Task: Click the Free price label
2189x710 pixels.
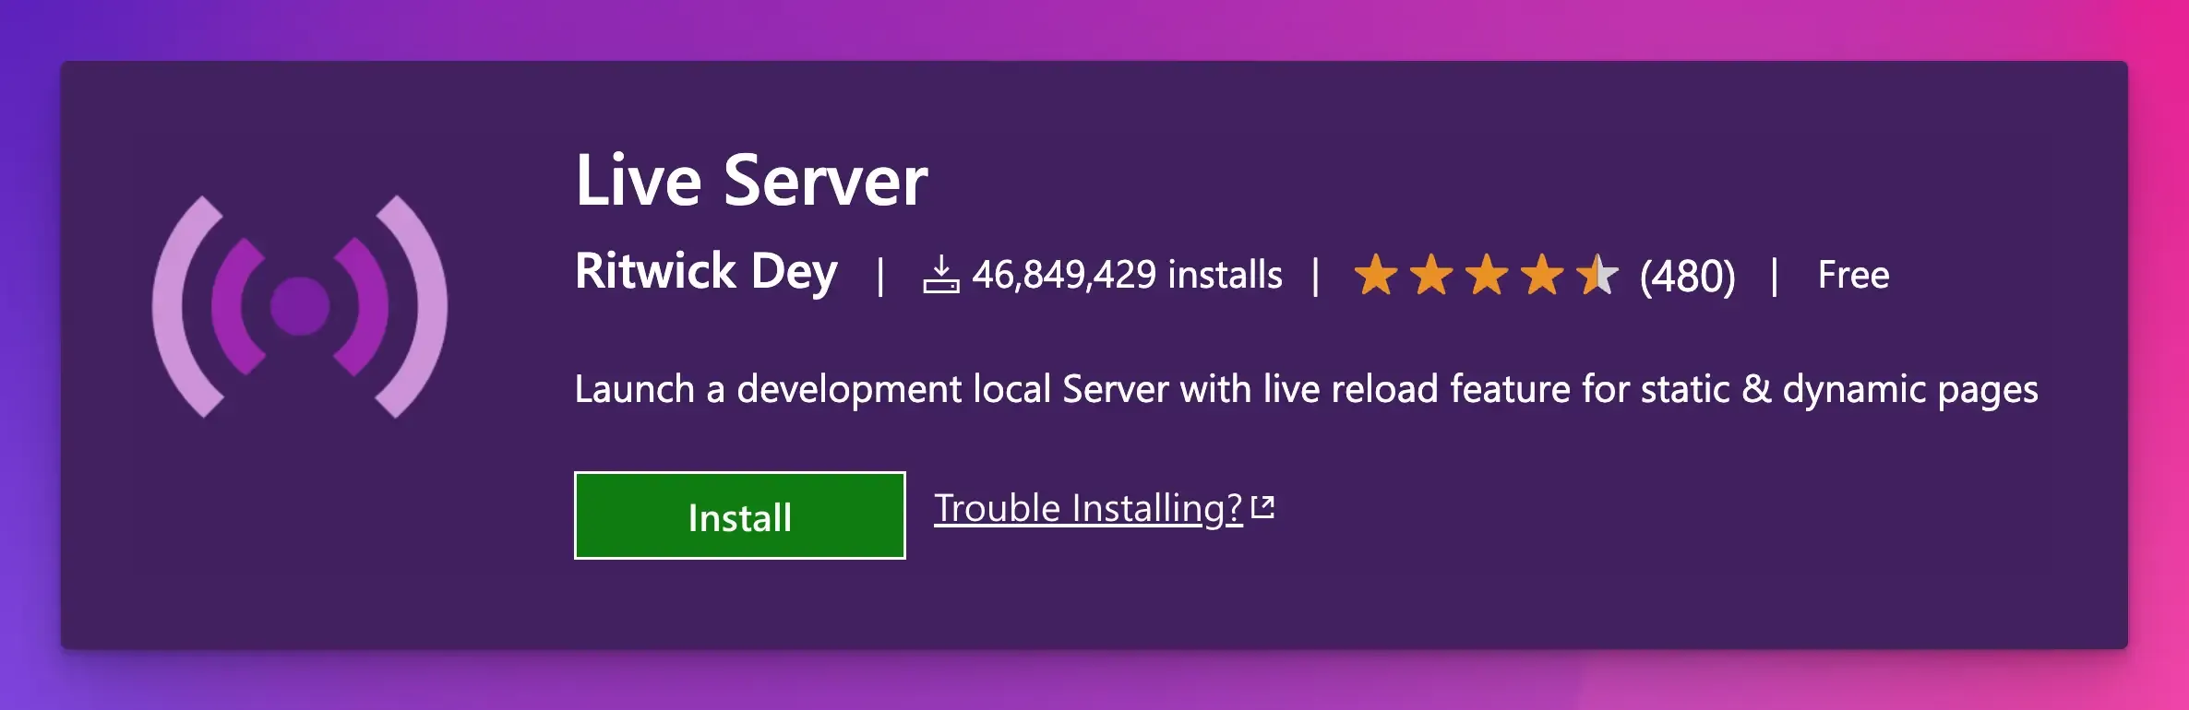Action: click(x=1853, y=275)
